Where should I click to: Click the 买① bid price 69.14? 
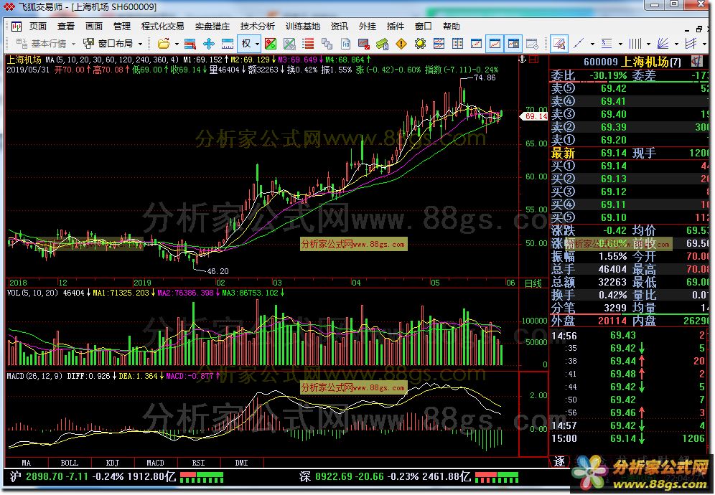point(613,166)
